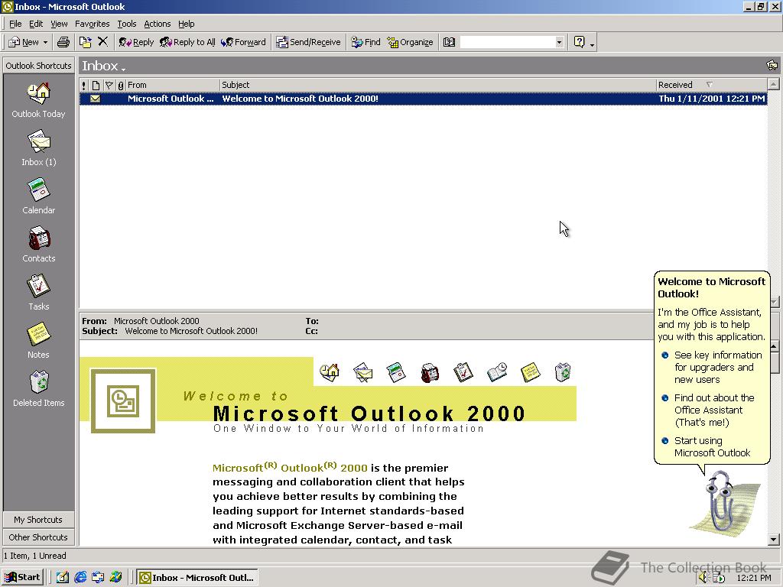Screen dimensions: 783x587
Task: Open the Edit menu
Action: [36, 24]
